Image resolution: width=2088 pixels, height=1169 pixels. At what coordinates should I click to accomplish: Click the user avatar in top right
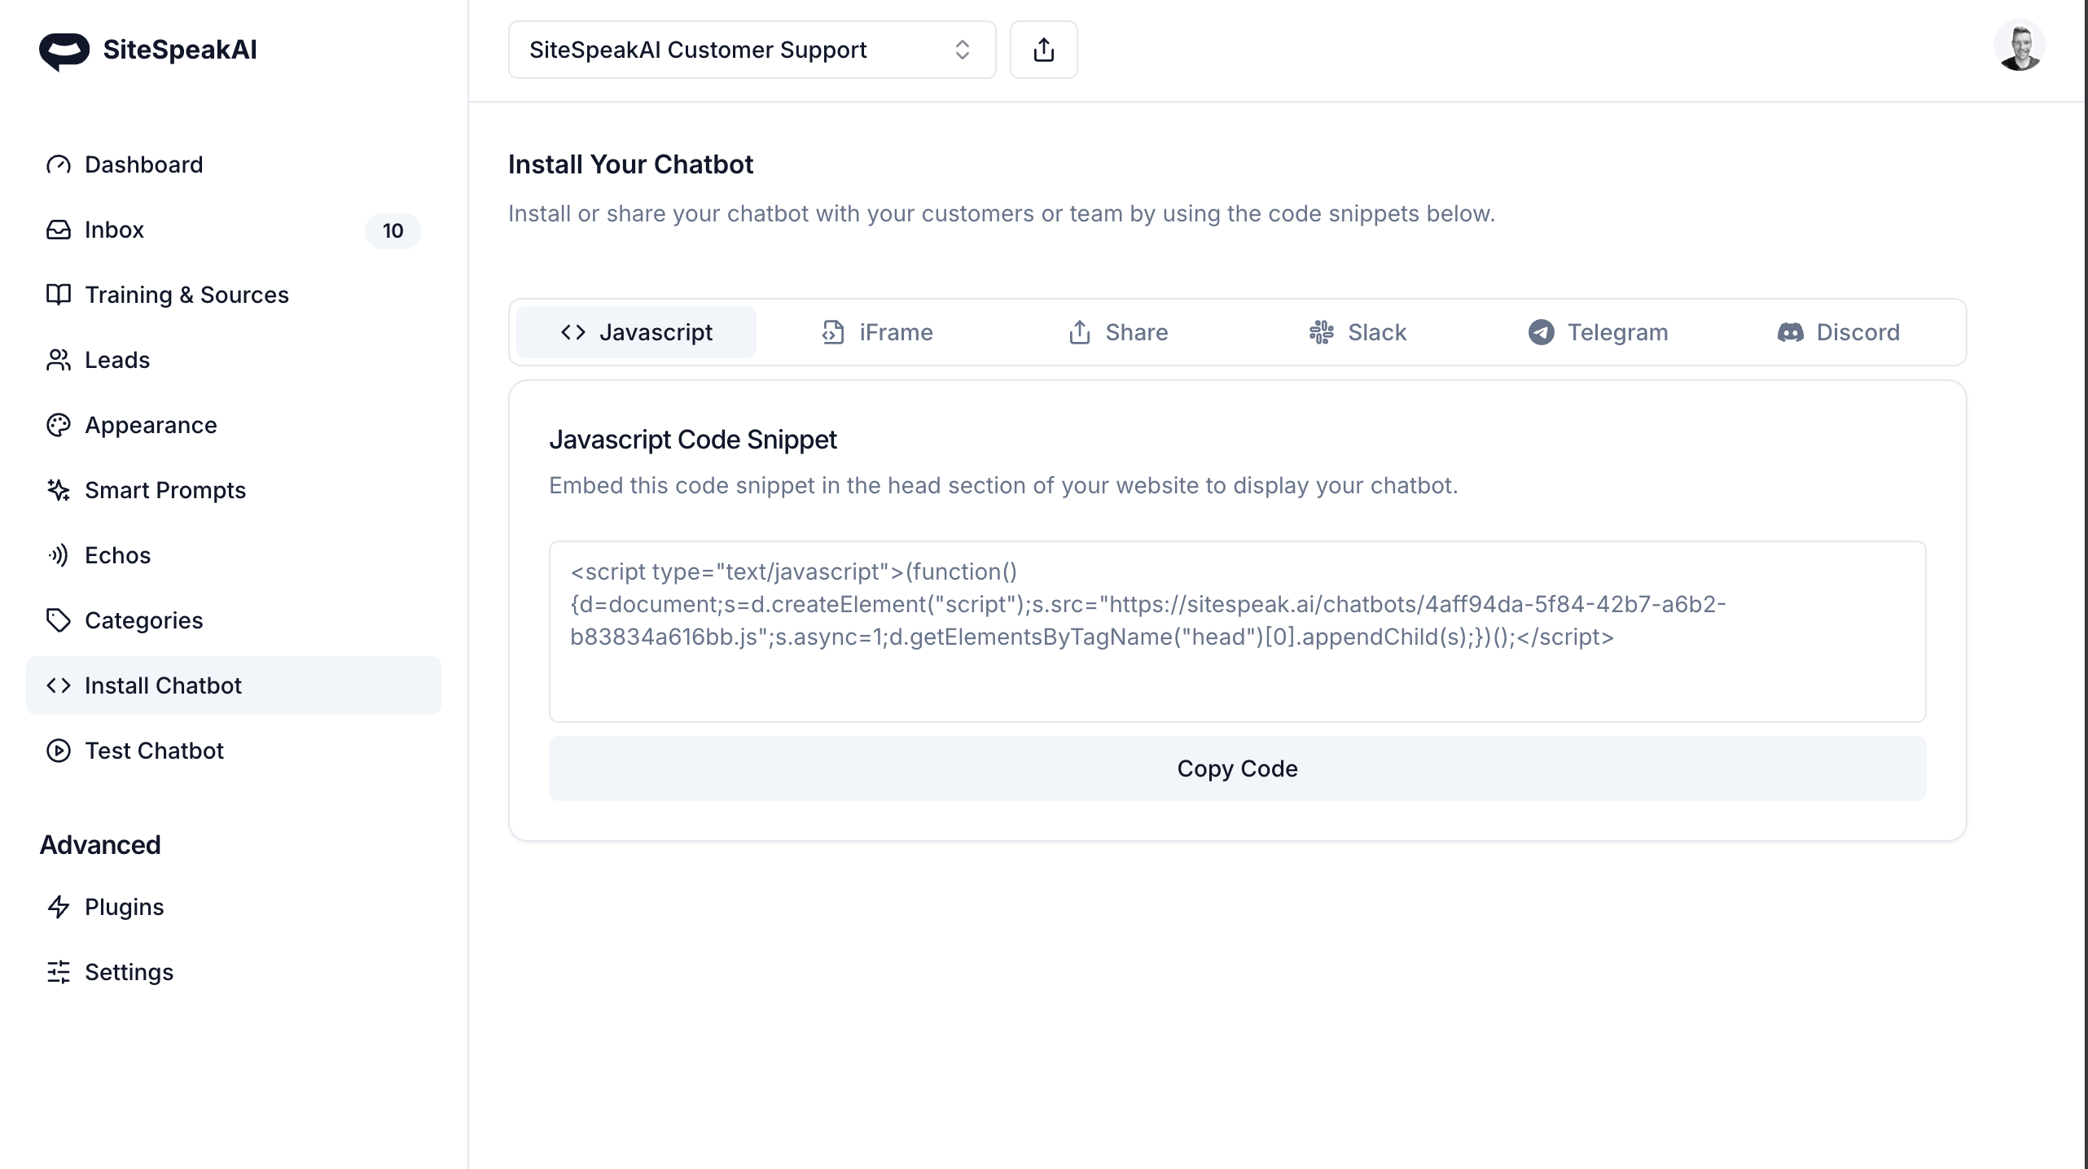(x=2019, y=46)
